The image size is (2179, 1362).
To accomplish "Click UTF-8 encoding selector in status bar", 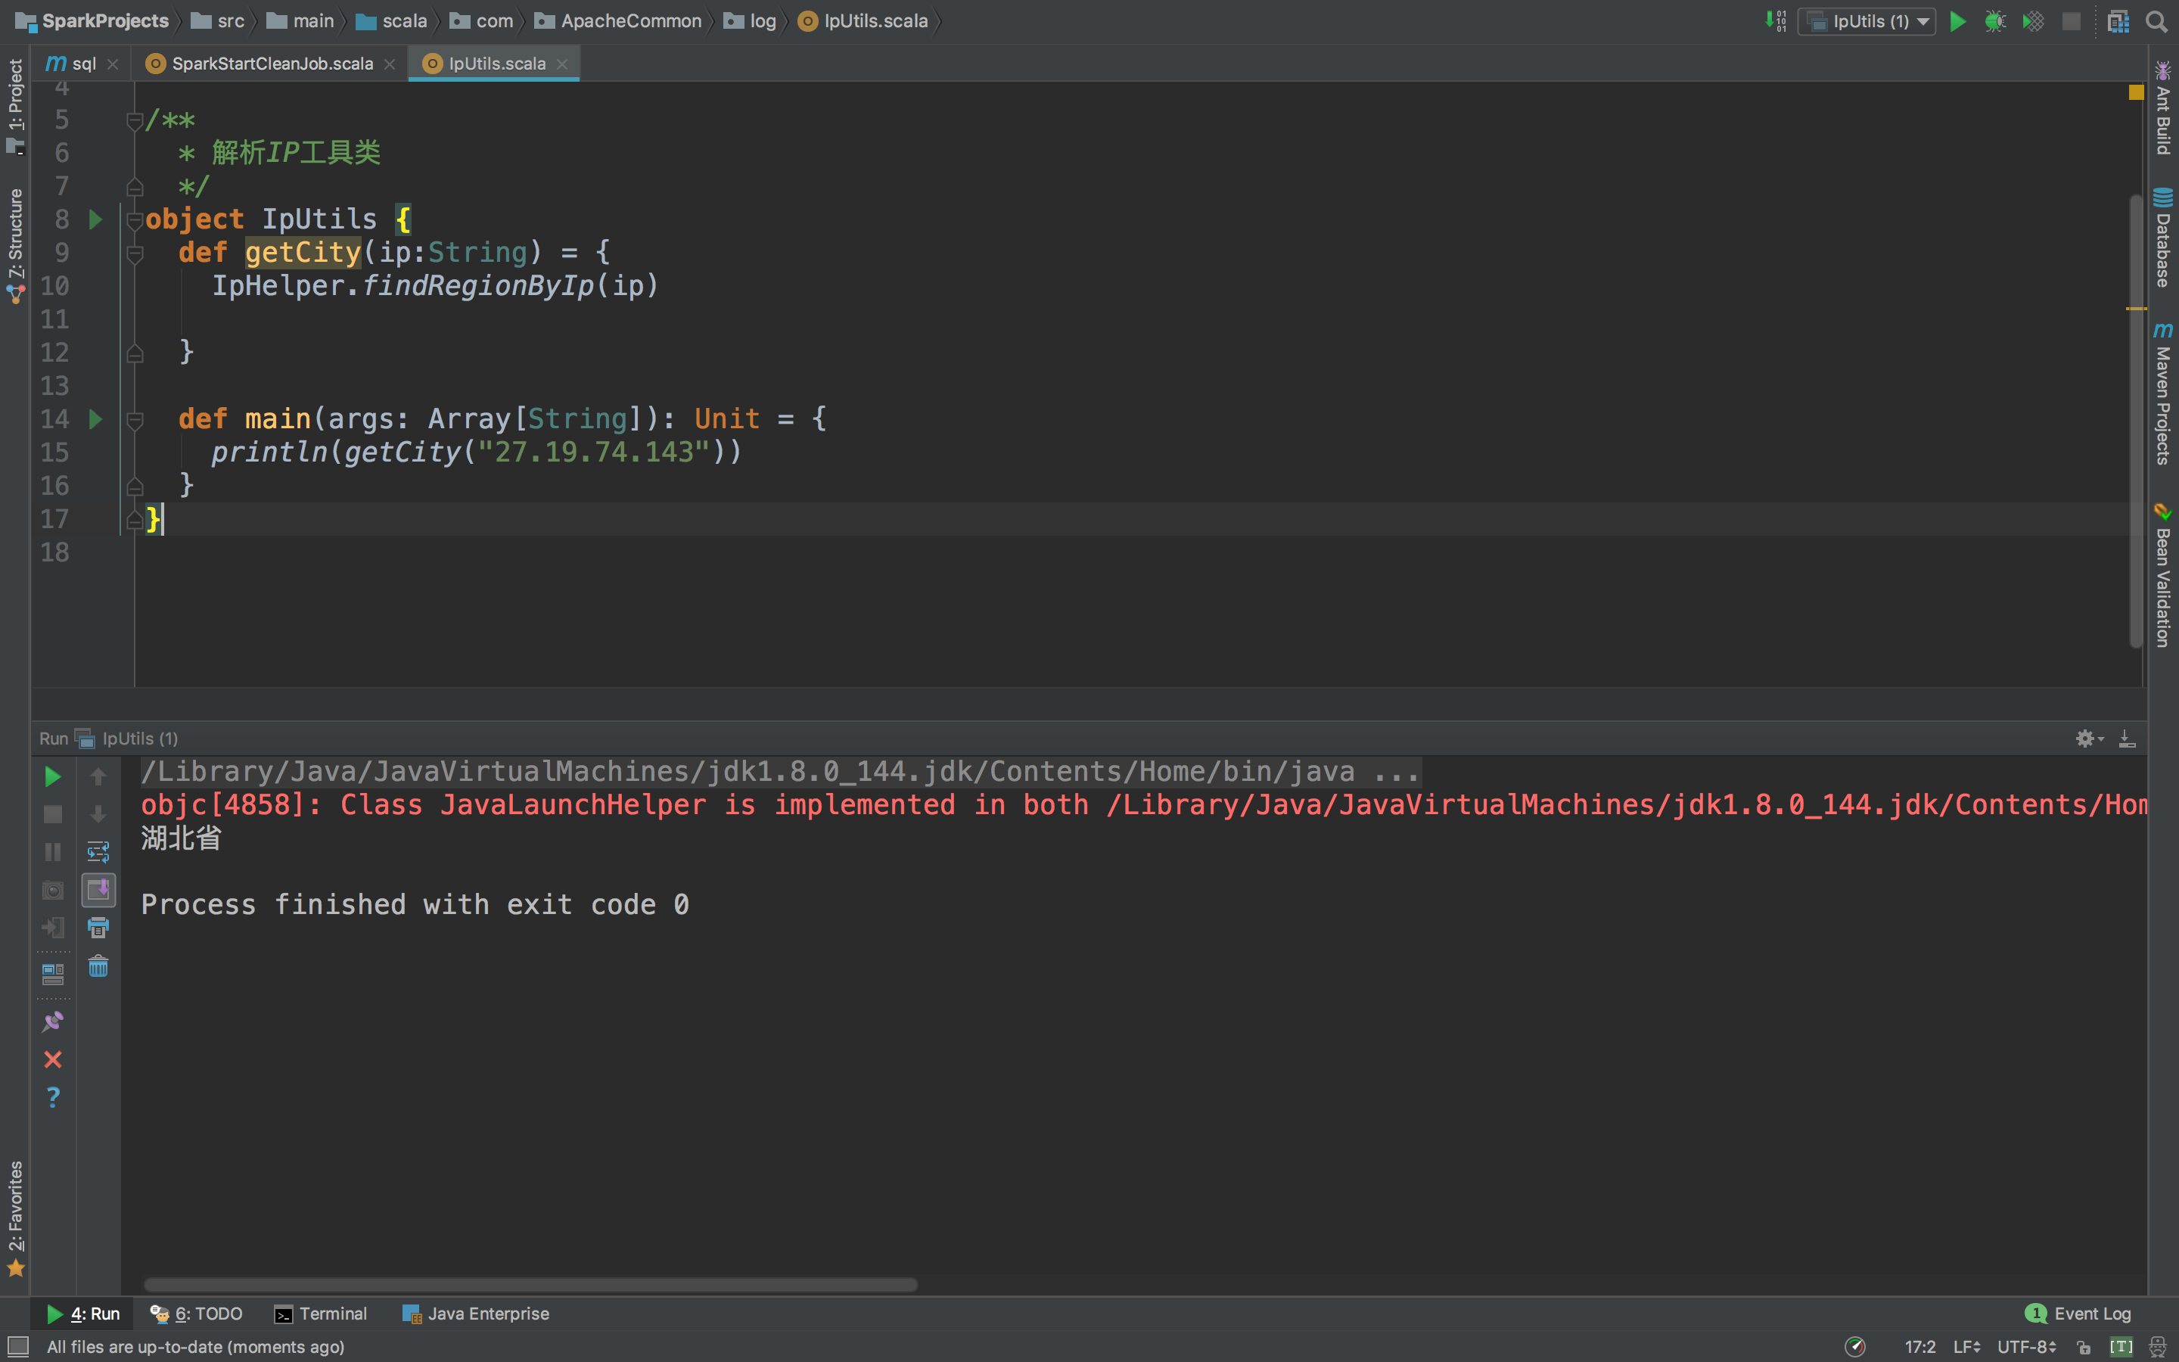I will (x=2026, y=1347).
